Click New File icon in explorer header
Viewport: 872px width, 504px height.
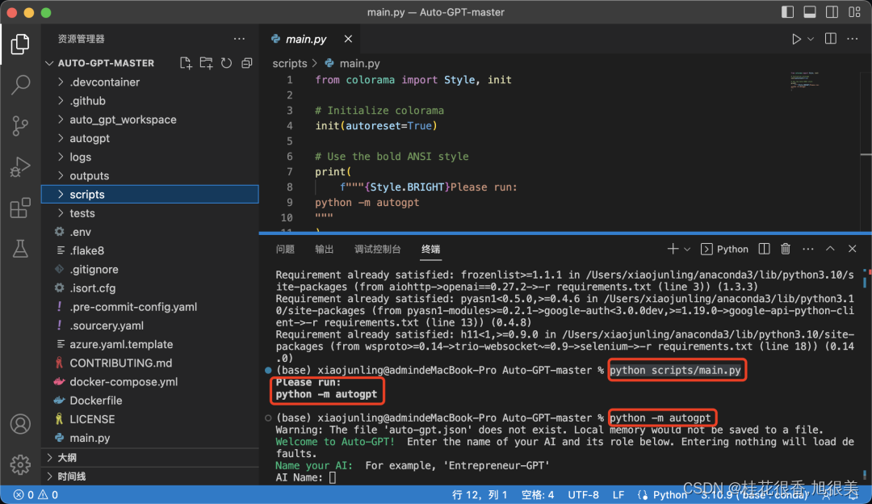click(x=186, y=63)
